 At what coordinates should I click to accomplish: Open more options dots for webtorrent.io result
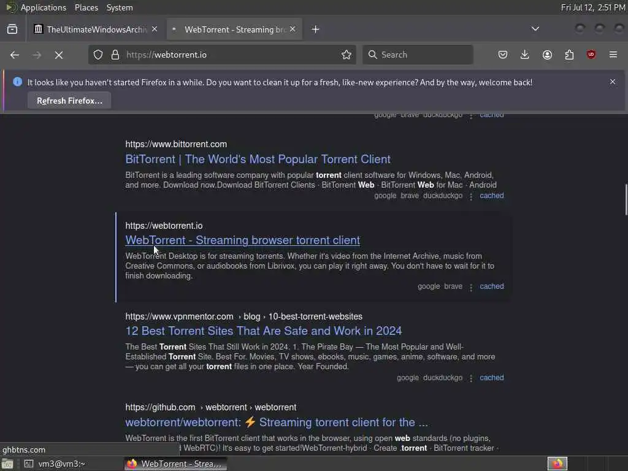click(471, 287)
